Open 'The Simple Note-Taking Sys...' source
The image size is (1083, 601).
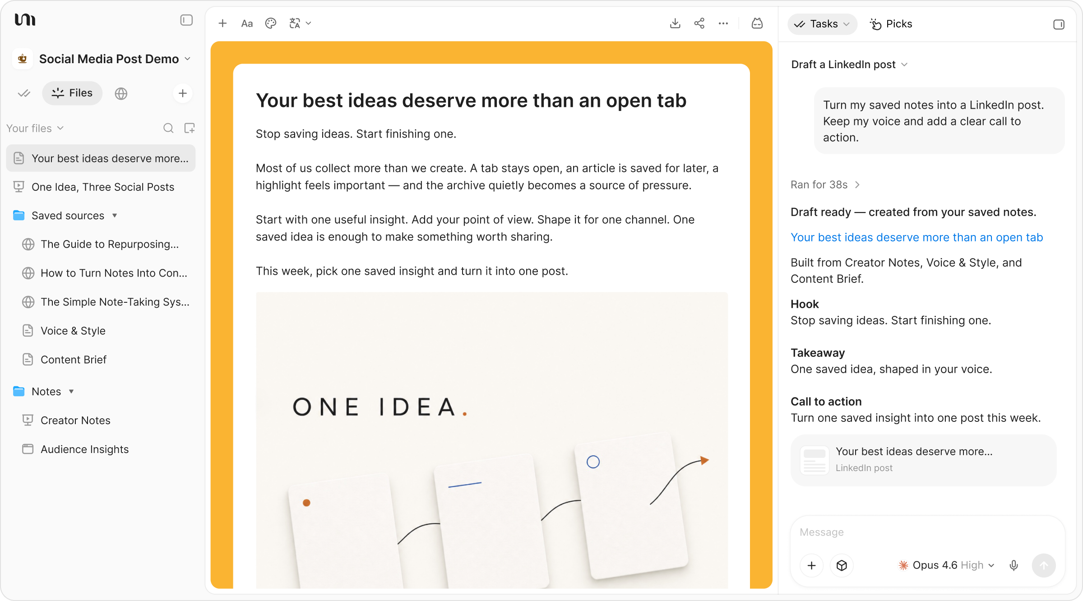(101, 302)
